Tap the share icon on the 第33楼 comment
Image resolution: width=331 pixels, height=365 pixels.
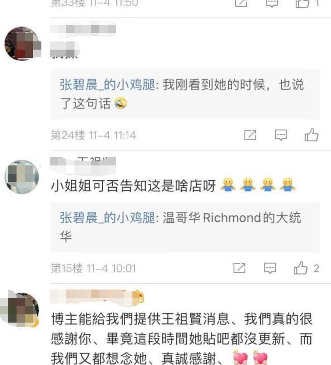tap(241, 3)
